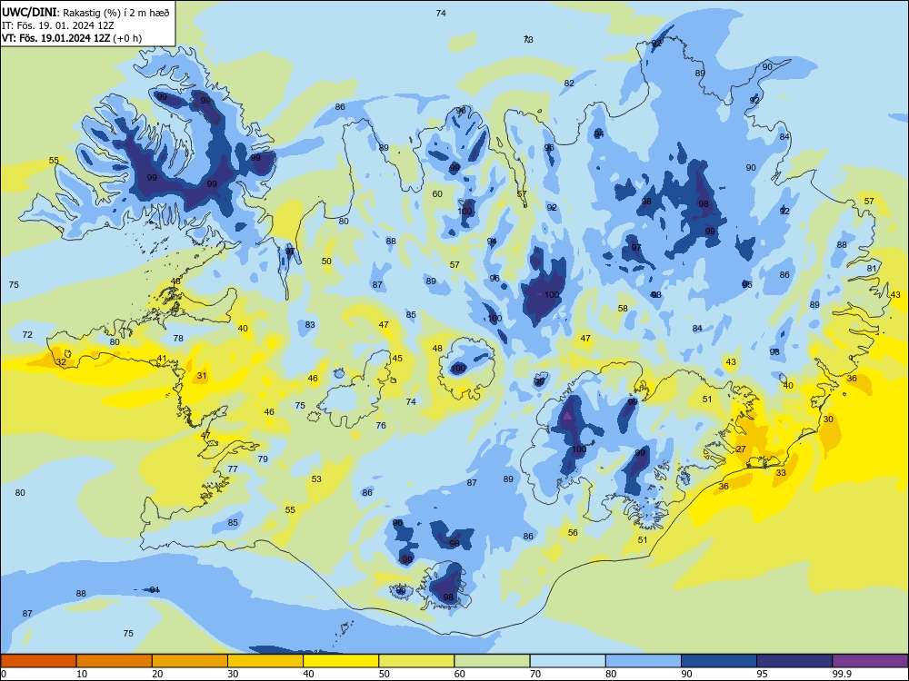
Task: Click the map value '31' on the map
Action: tap(202, 375)
